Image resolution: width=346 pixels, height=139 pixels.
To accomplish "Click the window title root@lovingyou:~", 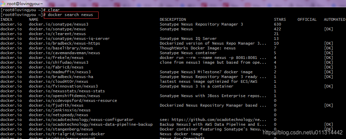I will (x=25, y=3).
